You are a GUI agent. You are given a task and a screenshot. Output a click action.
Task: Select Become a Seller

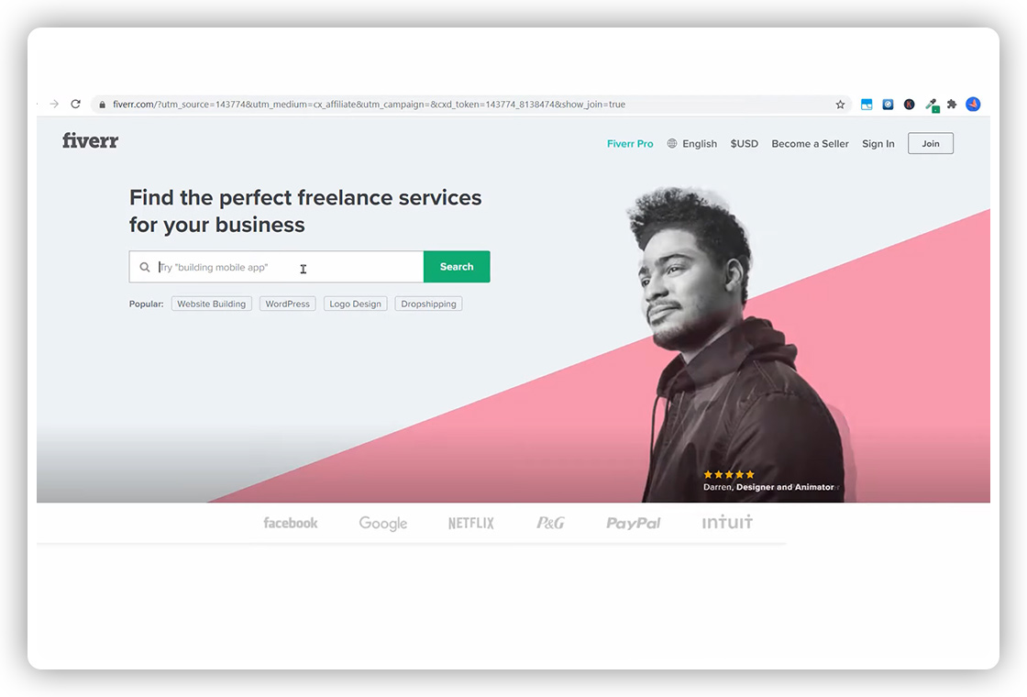pyautogui.click(x=810, y=143)
